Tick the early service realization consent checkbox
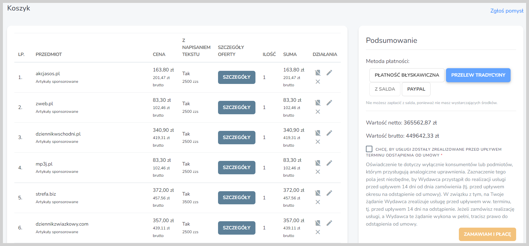The width and height of the screenshot is (529, 246). click(x=369, y=149)
